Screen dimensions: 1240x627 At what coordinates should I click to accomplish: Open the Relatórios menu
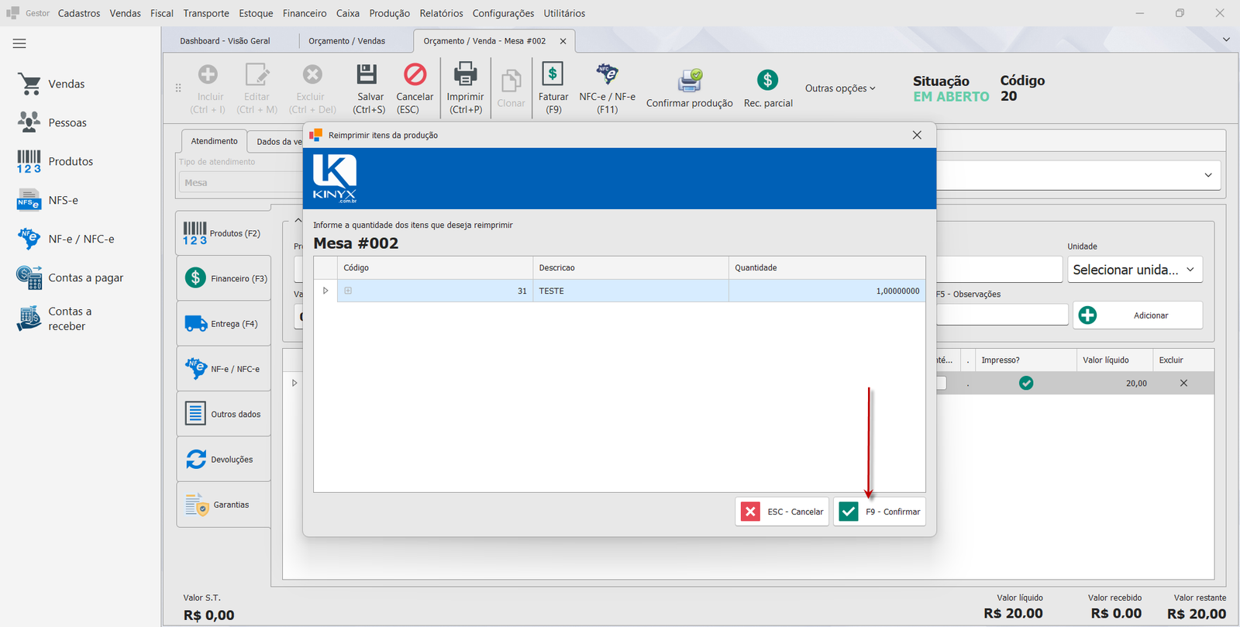[441, 13]
